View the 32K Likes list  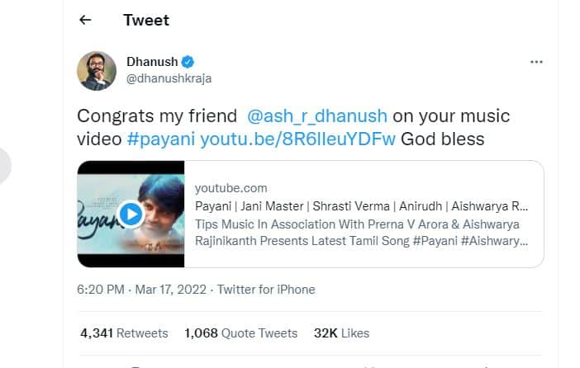pyautogui.click(x=341, y=333)
